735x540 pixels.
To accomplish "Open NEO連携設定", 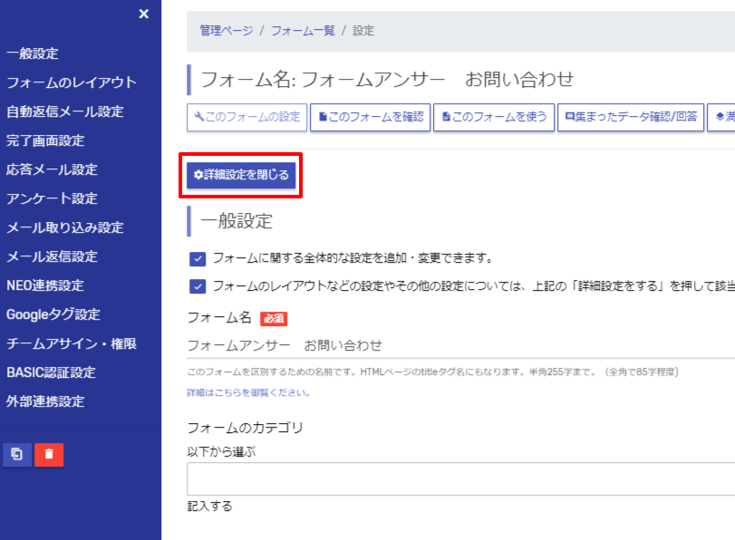I will (45, 285).
